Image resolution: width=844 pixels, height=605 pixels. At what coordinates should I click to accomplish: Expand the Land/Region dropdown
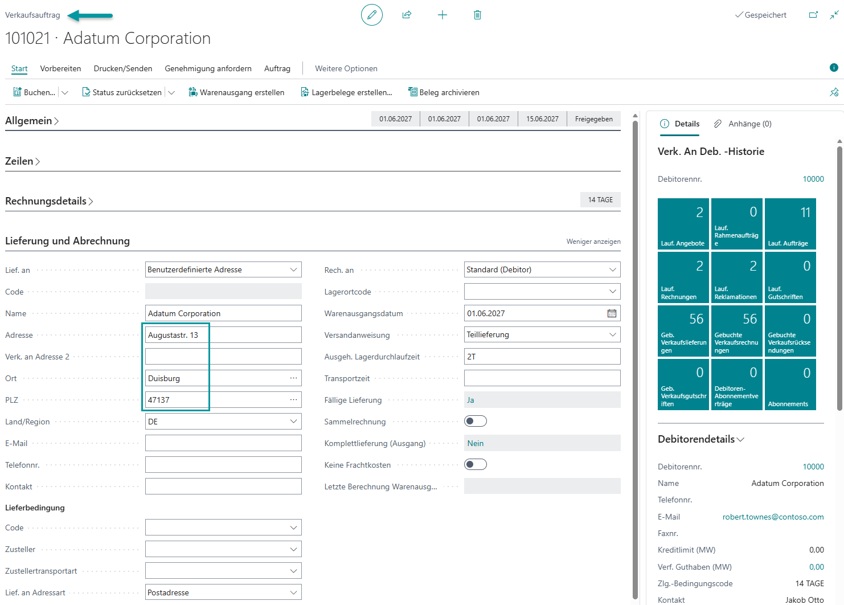[x=223, y=422]
